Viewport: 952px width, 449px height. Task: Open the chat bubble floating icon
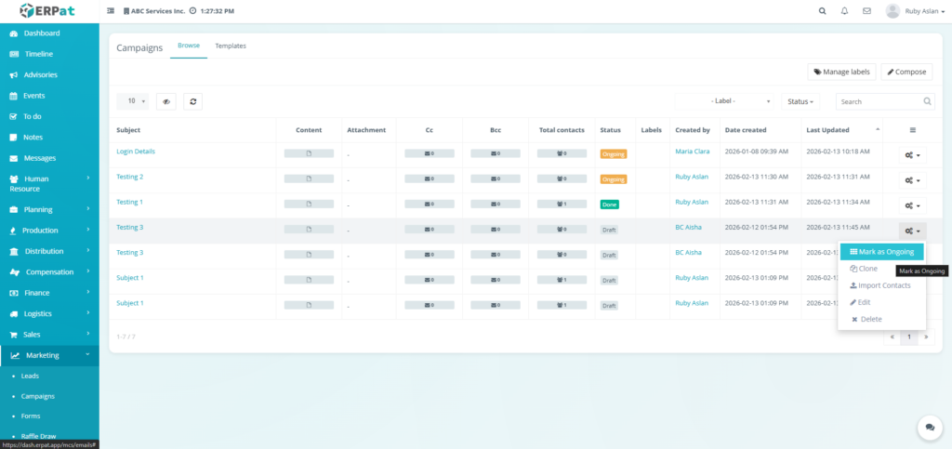click(928, 426)
